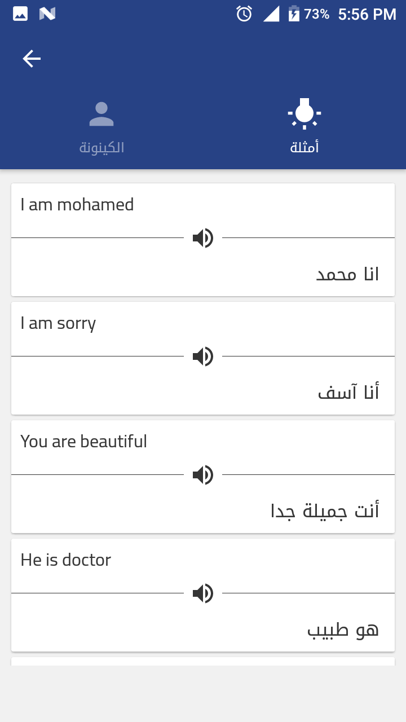406x722 pixels.
Task: Tap the back arrow icon
Action: coord(32,59)
